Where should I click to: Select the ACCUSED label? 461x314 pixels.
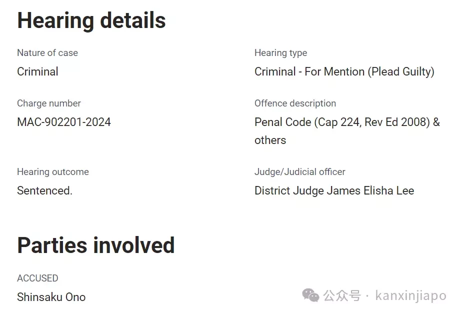[x=37, y=278]
